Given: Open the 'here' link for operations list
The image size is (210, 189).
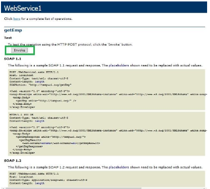Looking at the screenshot, I should pos(17,19).
